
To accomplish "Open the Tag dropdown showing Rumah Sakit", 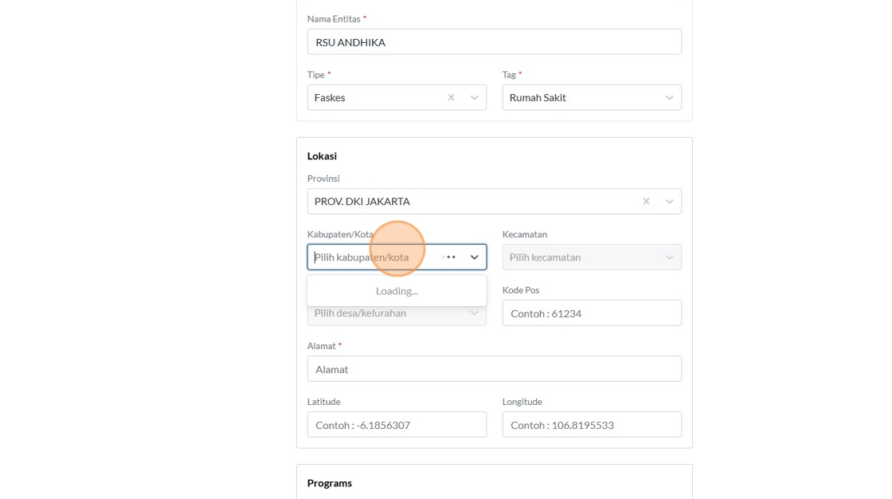I will coord(581,97).
